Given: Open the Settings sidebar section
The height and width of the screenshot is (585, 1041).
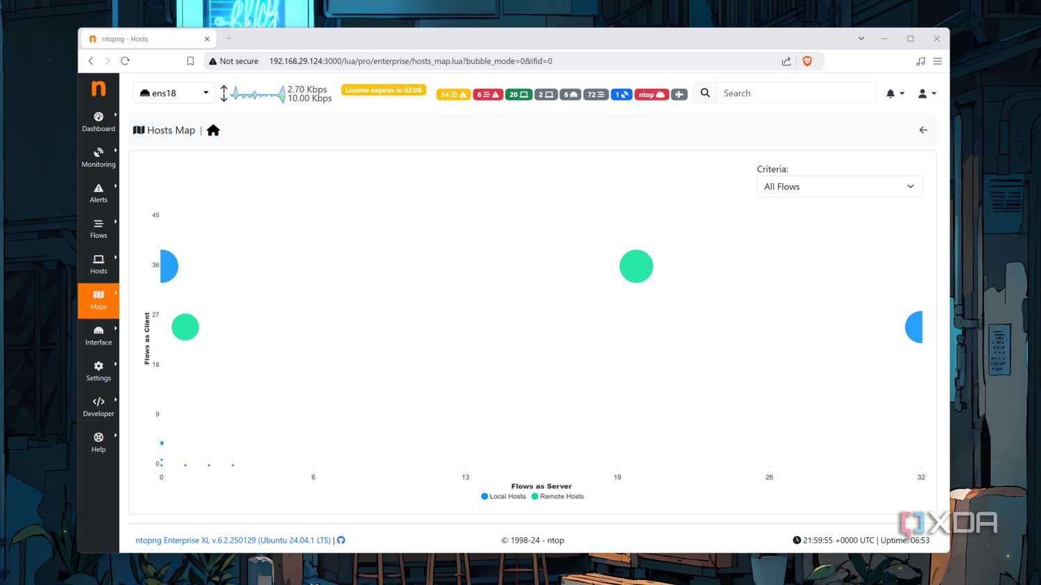Looking at the screenshot, I should pyautogui.click(x=99, y=372).
